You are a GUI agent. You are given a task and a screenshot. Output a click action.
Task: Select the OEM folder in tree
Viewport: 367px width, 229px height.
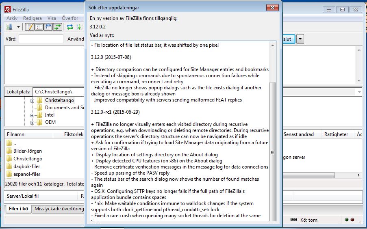pos(50,122)
